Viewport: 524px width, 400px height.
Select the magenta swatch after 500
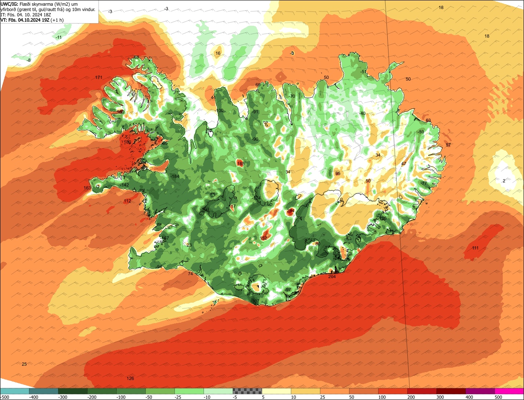coord(509,391)
